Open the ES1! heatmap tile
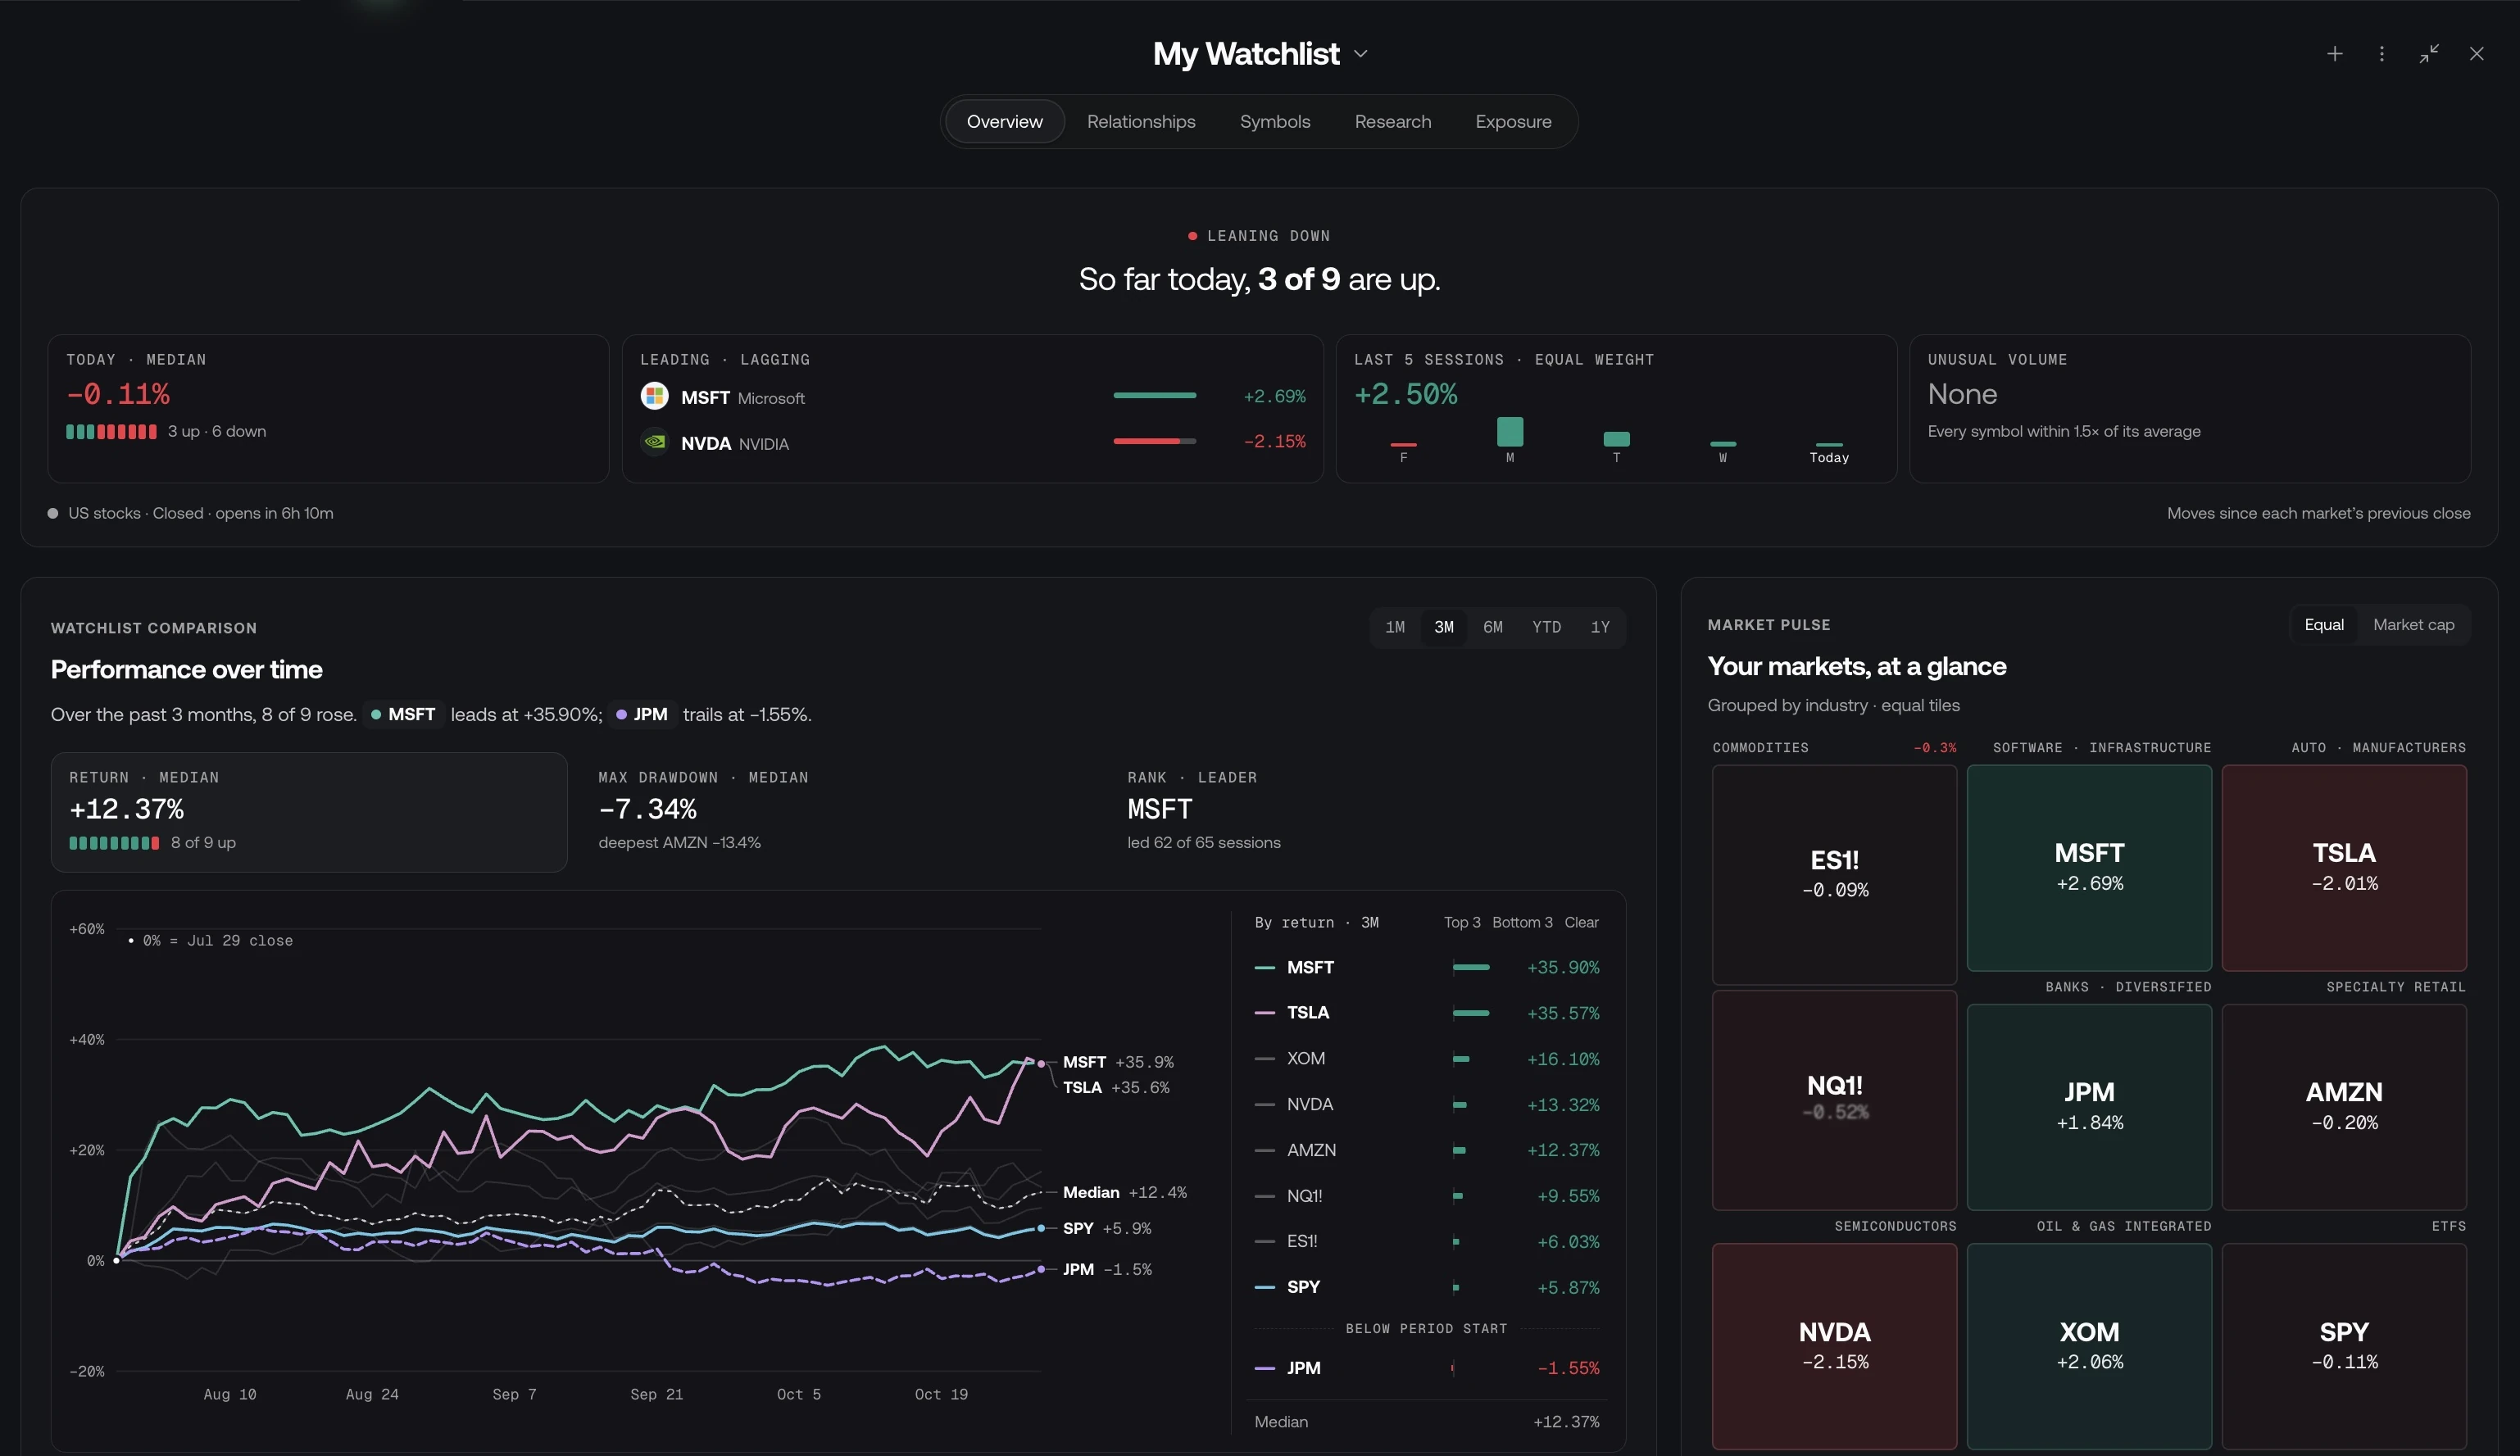Screen dimensions: 2520x1456 coord(1834,875)
